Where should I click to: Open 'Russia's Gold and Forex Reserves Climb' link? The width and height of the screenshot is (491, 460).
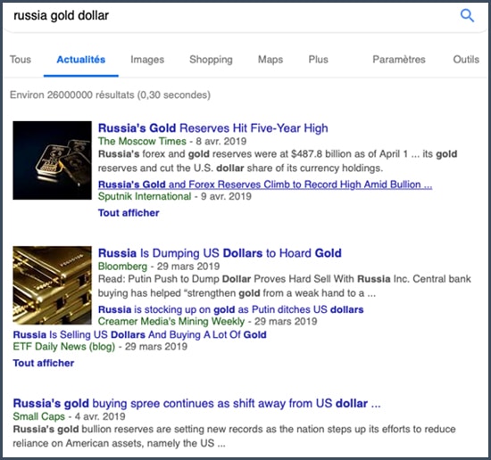[x=265, y=185]
